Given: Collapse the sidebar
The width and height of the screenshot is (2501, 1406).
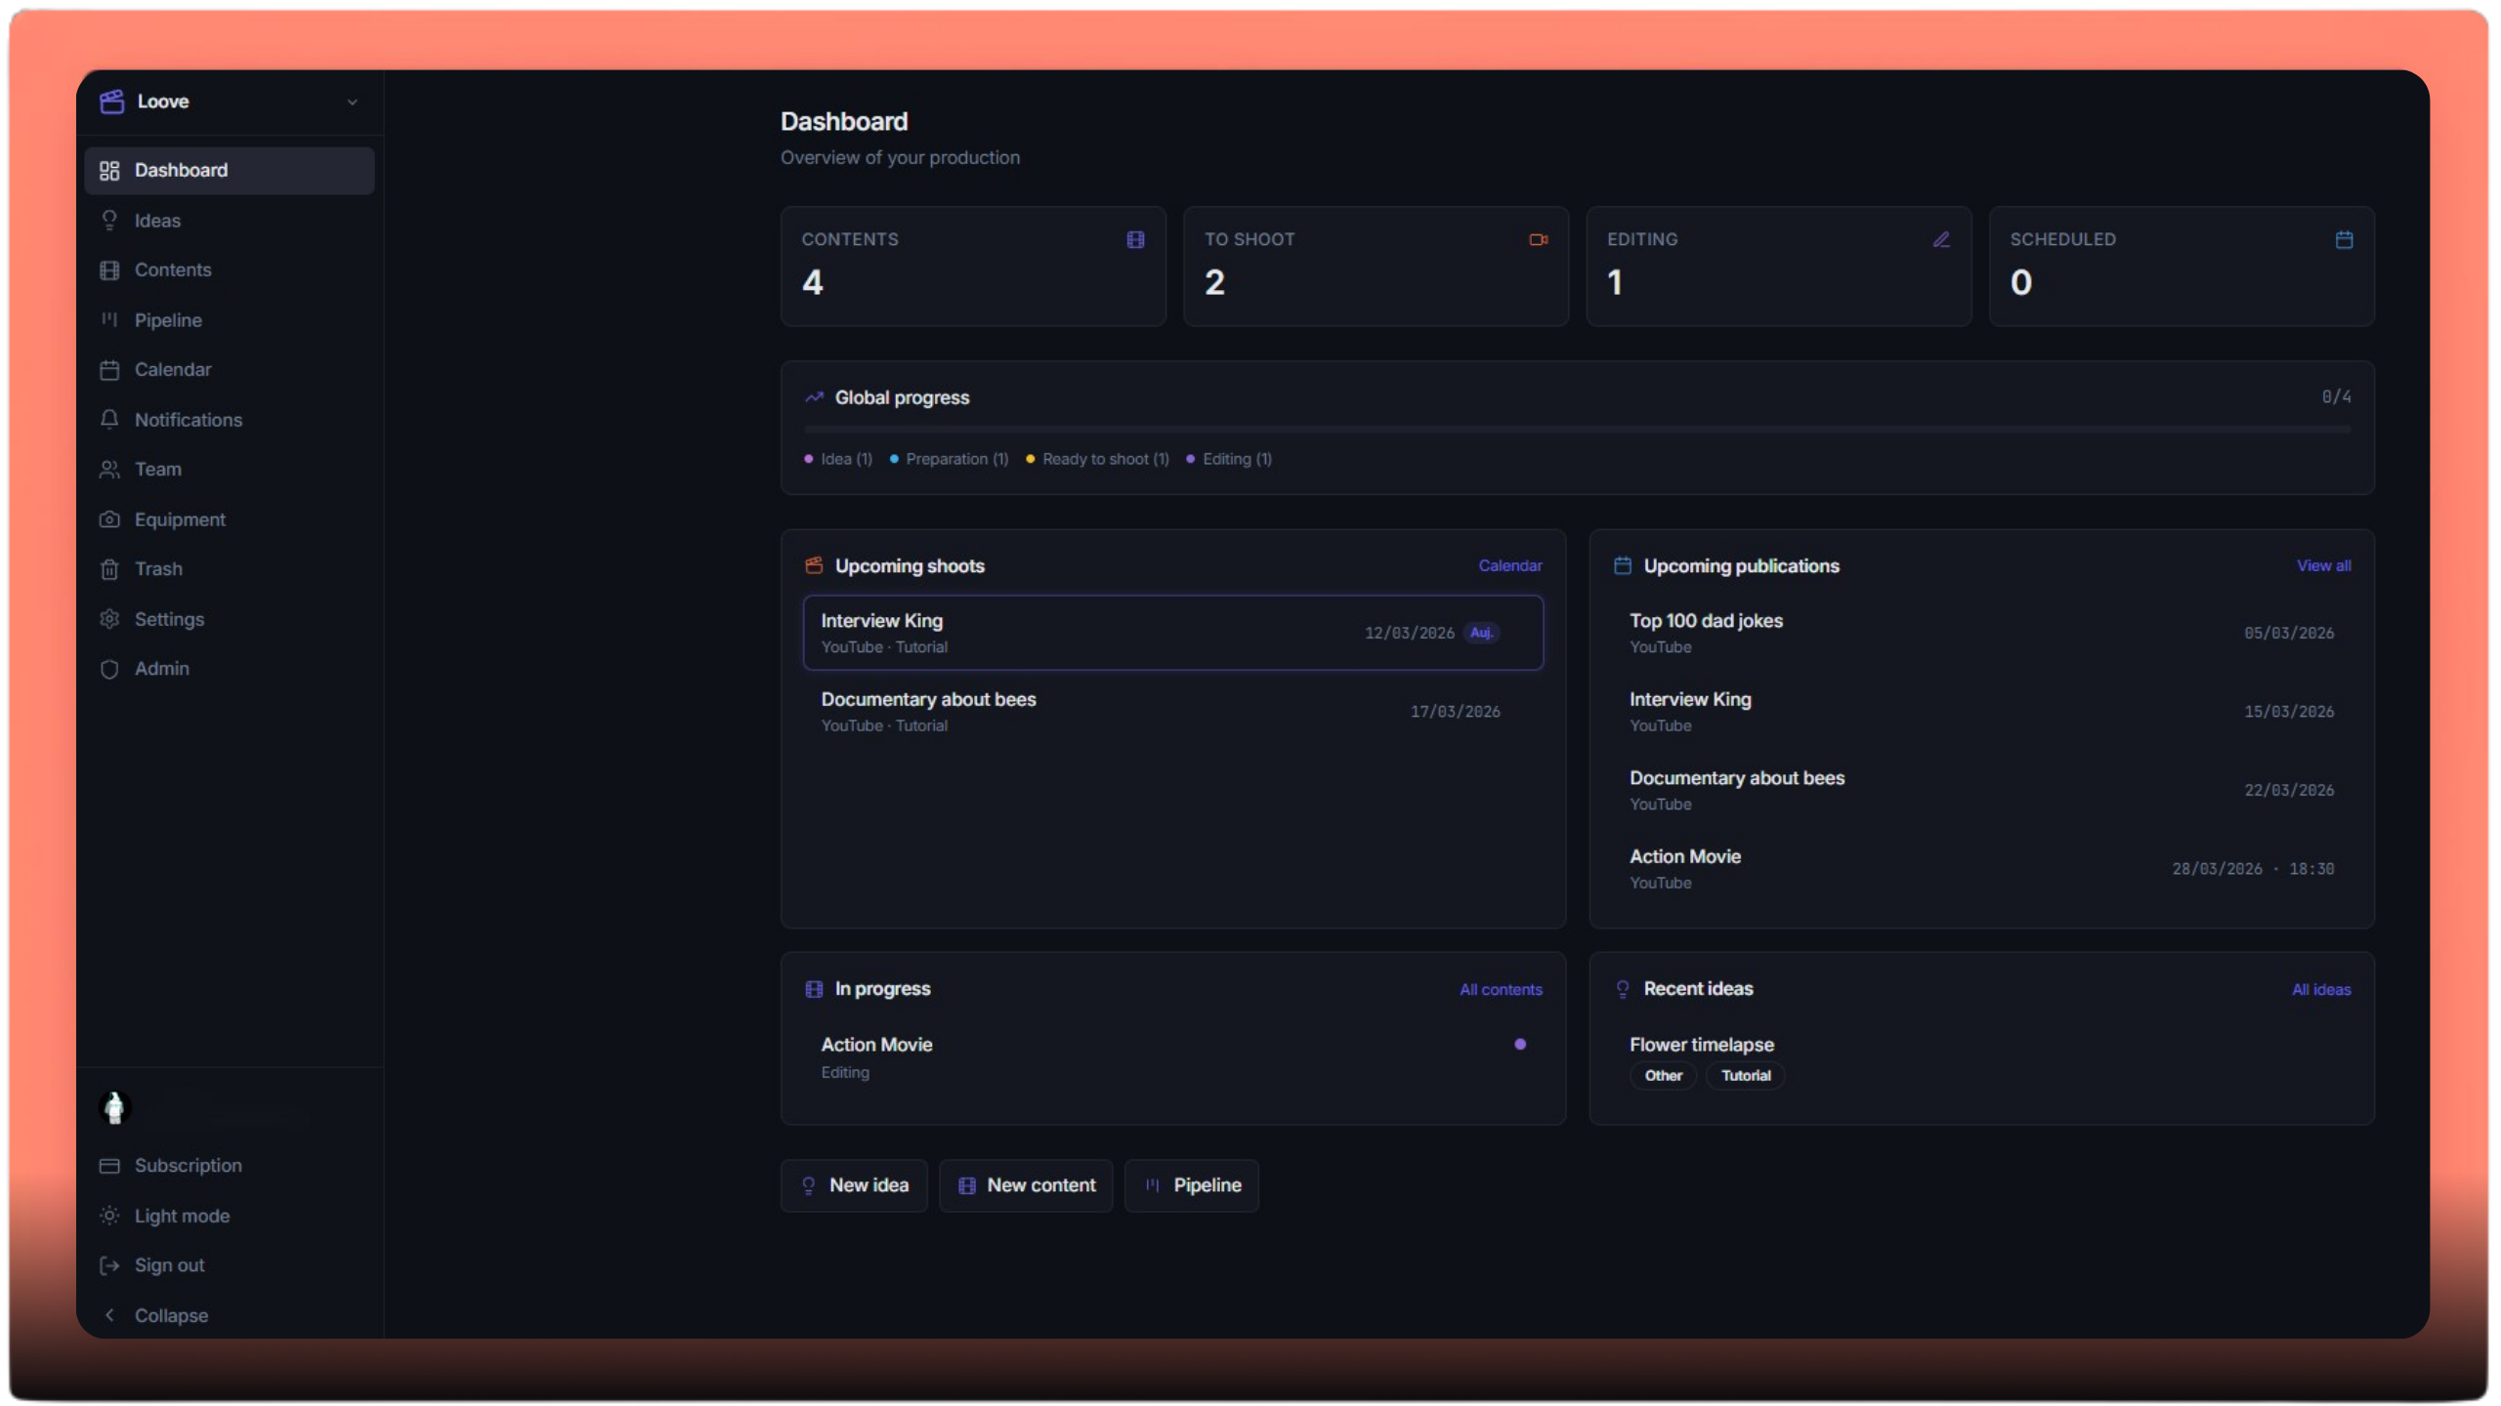Looking at the screenshot, I should pos(172,1315).
